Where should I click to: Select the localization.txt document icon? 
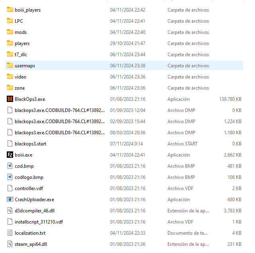10,233
